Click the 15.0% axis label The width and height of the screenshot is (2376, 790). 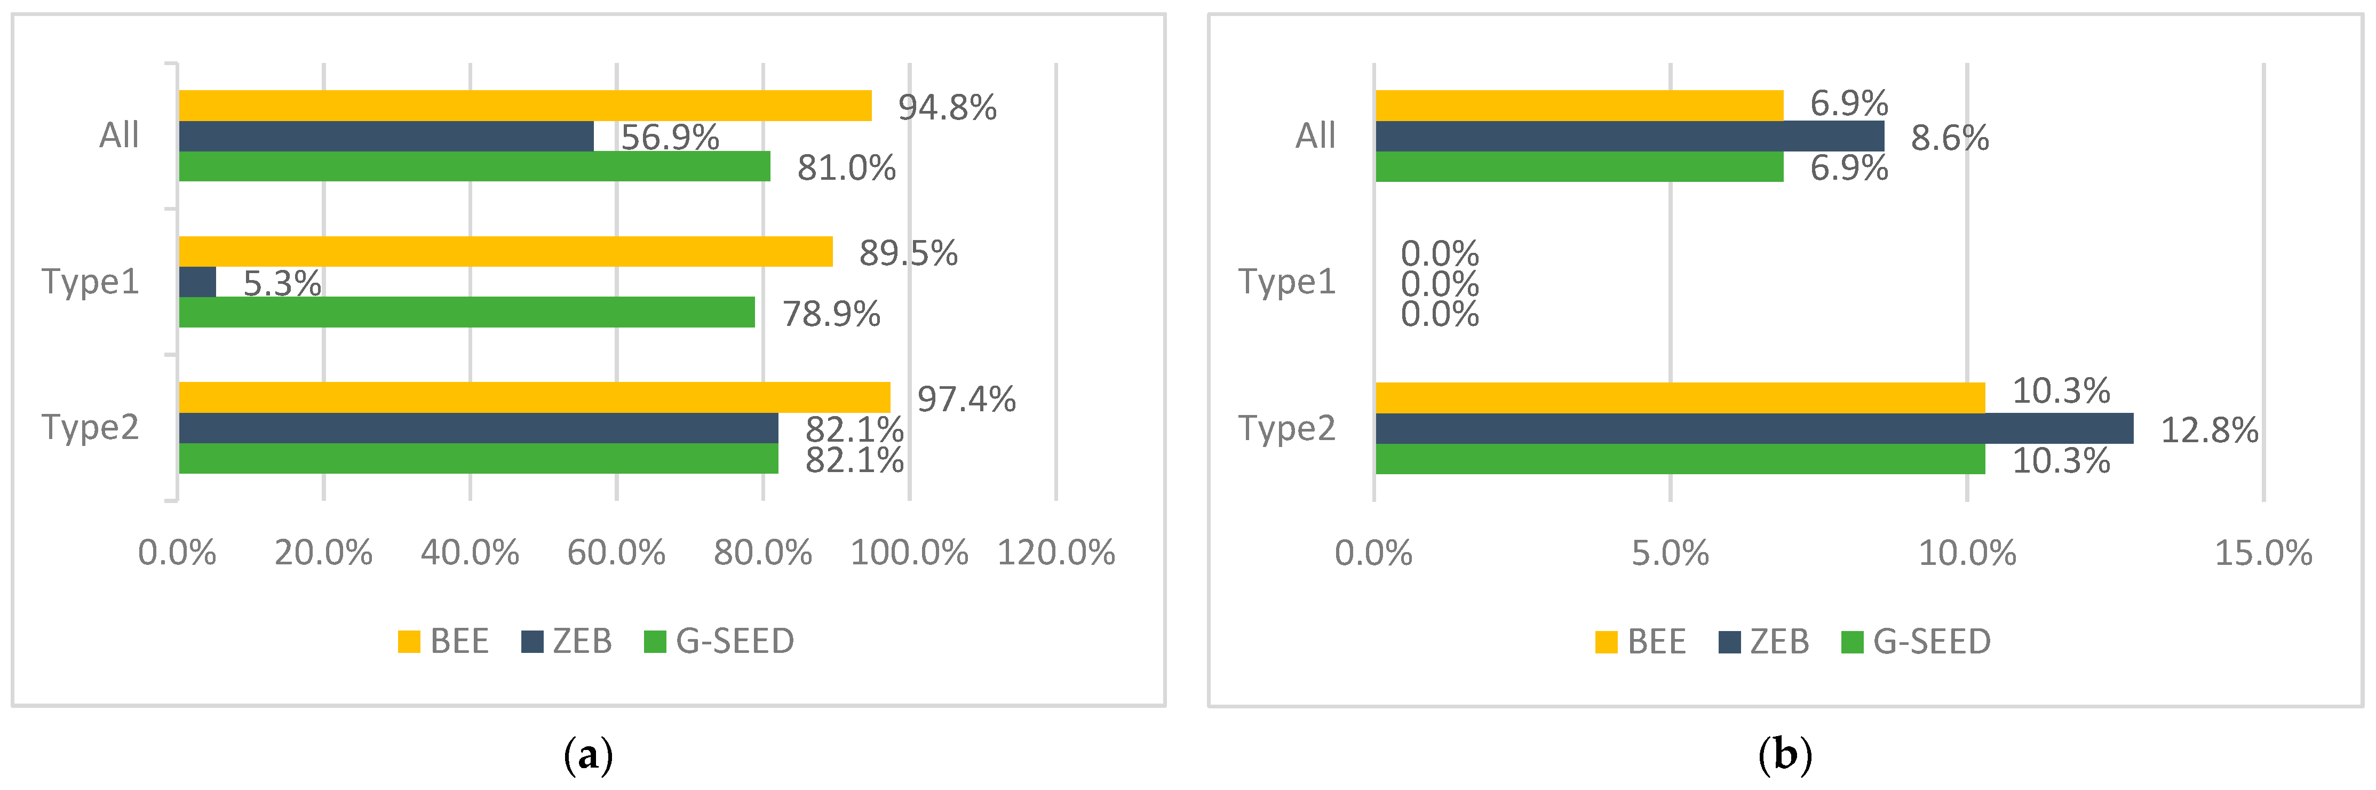pos(2263,553)
